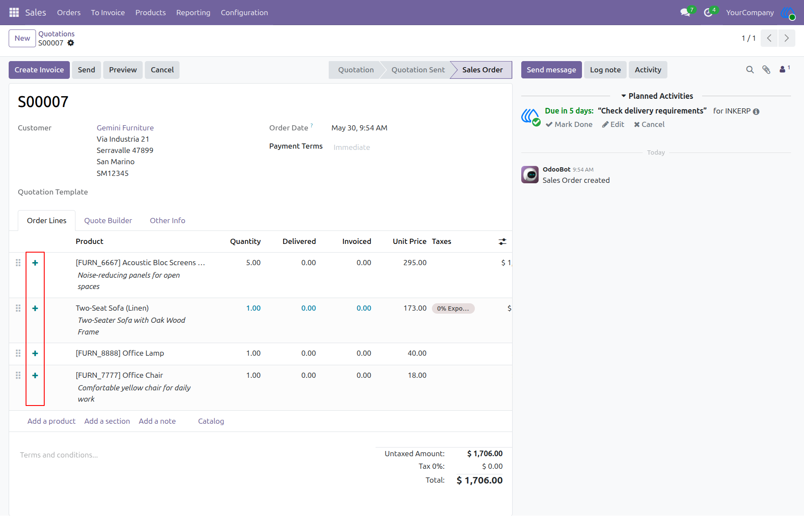Switch to the Other Info tab
804x516 pixels.
[x=167, y=221]
